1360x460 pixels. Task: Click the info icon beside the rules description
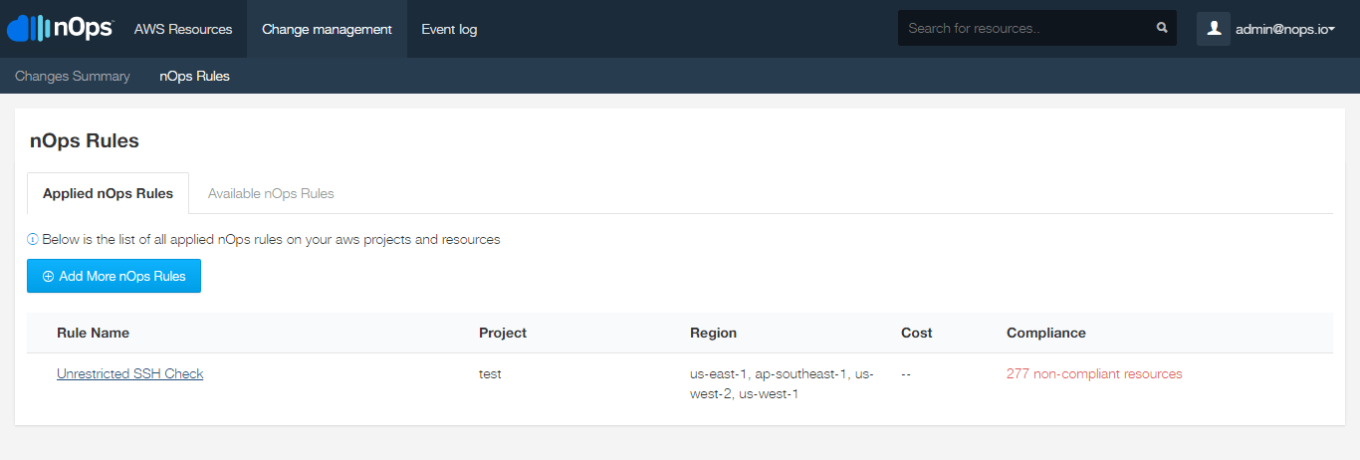coord(32,239)
